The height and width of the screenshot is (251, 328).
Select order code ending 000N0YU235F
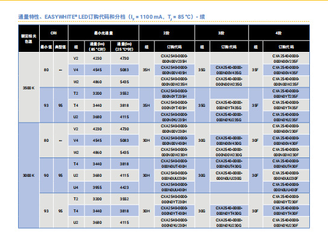click(286, 117)
